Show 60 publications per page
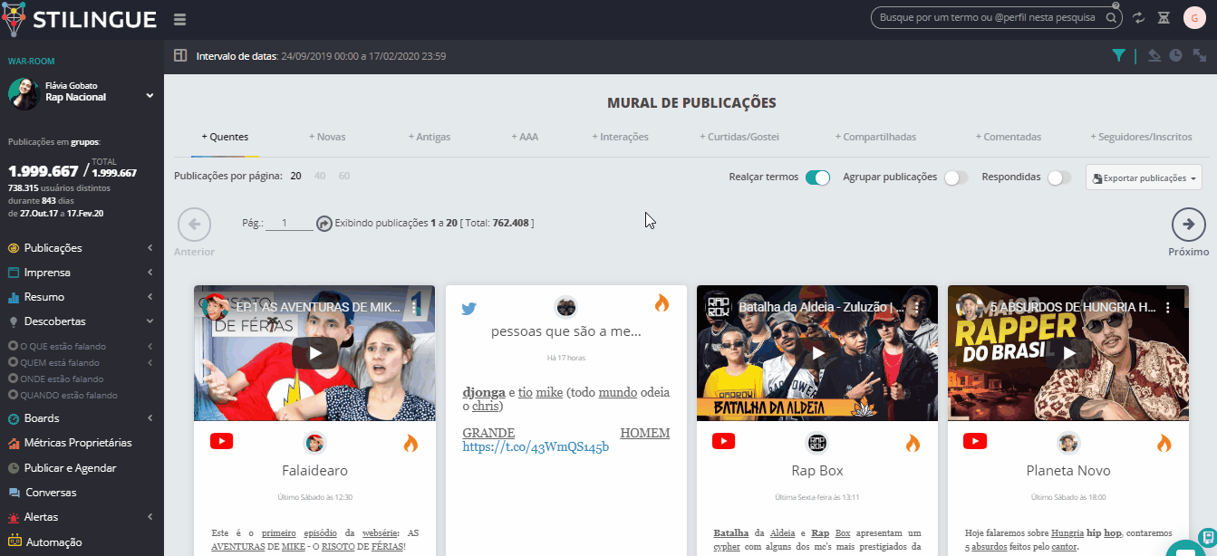1217x556 pixels. coord(343,176)
